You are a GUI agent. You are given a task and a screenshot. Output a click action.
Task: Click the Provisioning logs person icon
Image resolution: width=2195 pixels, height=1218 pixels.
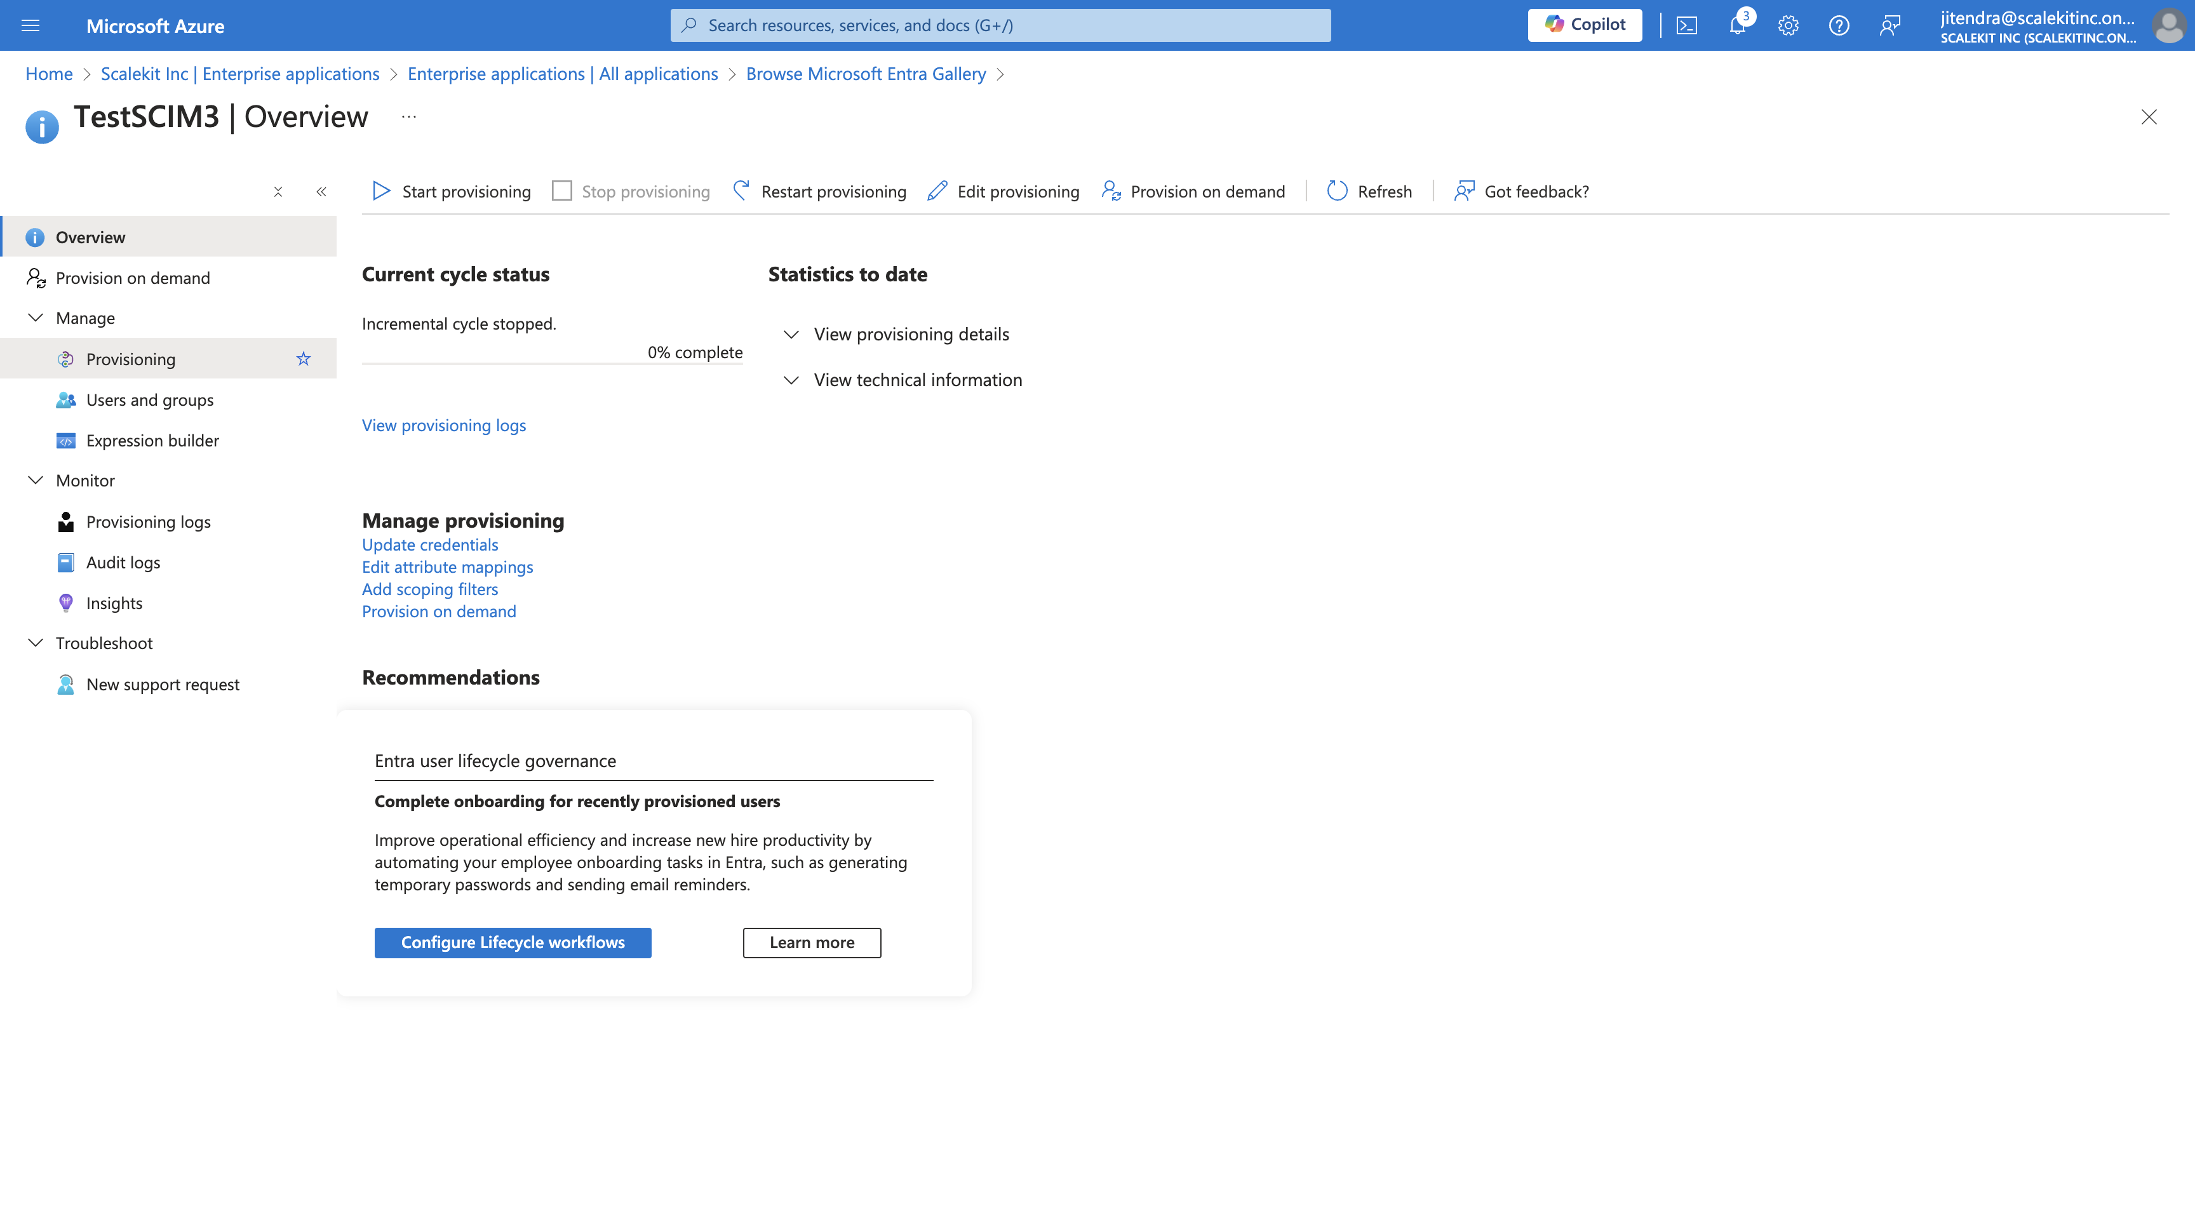point(65,521)
